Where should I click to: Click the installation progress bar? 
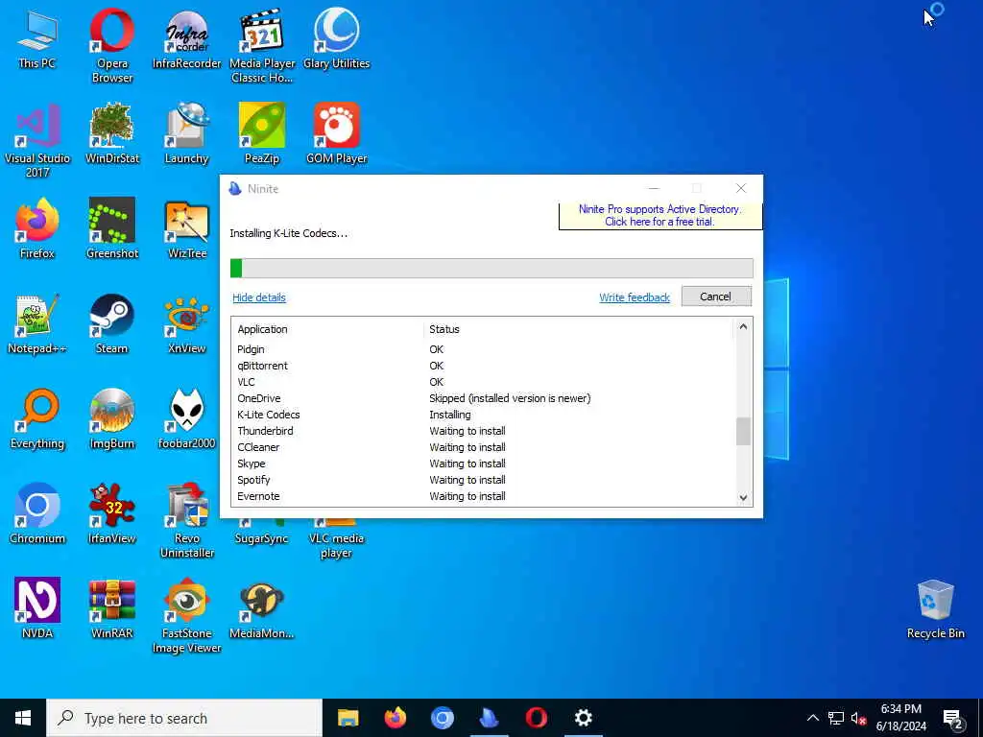[491, 269]
